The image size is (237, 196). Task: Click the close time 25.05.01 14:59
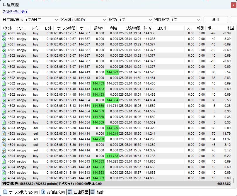(x=130, y=78)
